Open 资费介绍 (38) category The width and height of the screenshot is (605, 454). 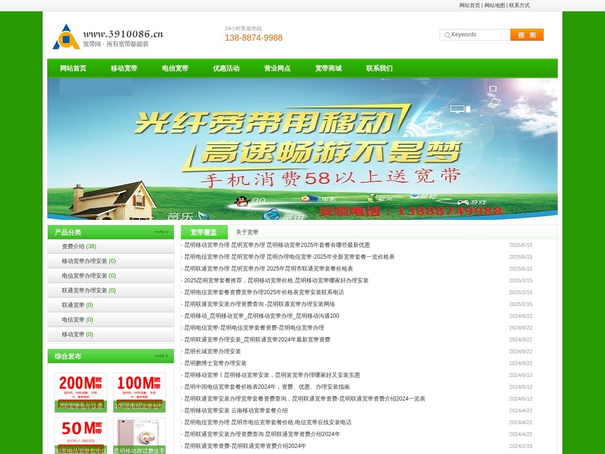[79, 246]
